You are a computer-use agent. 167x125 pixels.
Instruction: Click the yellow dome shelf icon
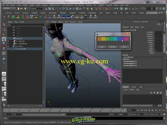coord(36,17)
